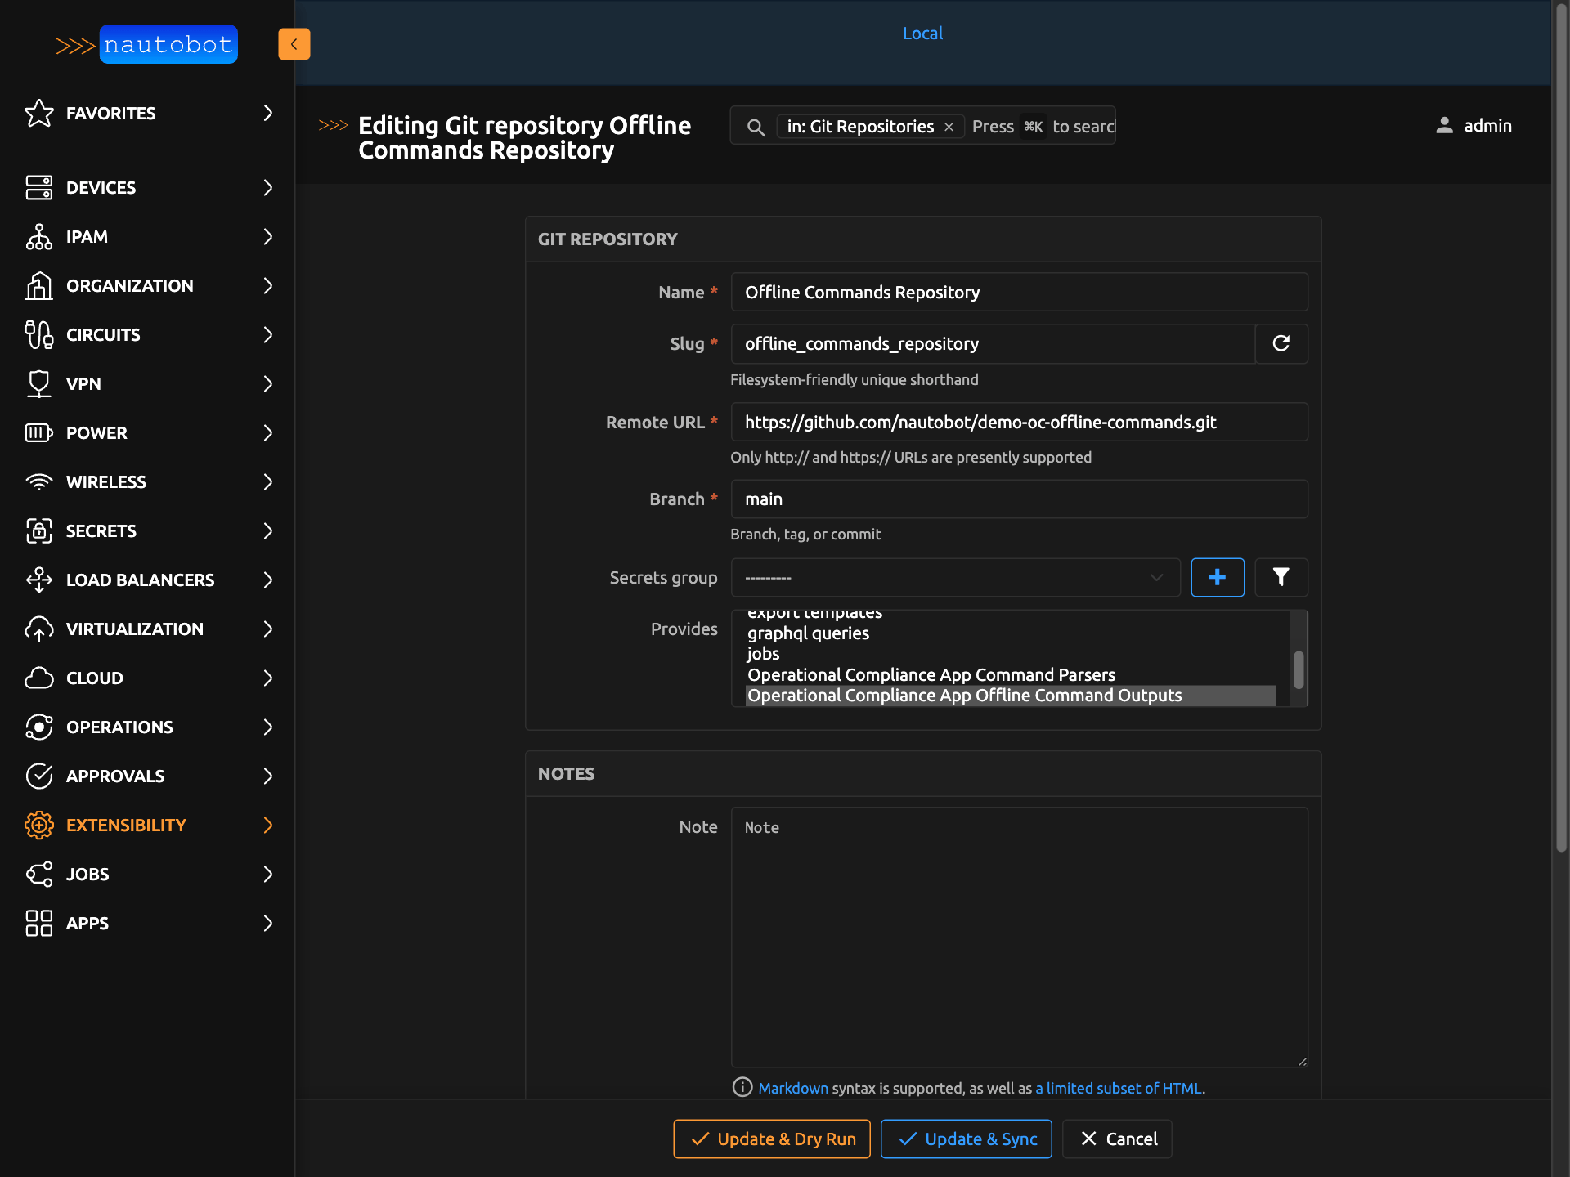
Task: Select 'graphql queries' in Provides list
Action: 1011,633
